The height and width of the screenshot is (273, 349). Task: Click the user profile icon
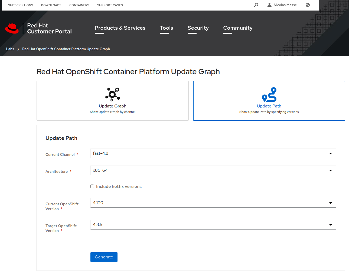(x=269, y=5)
